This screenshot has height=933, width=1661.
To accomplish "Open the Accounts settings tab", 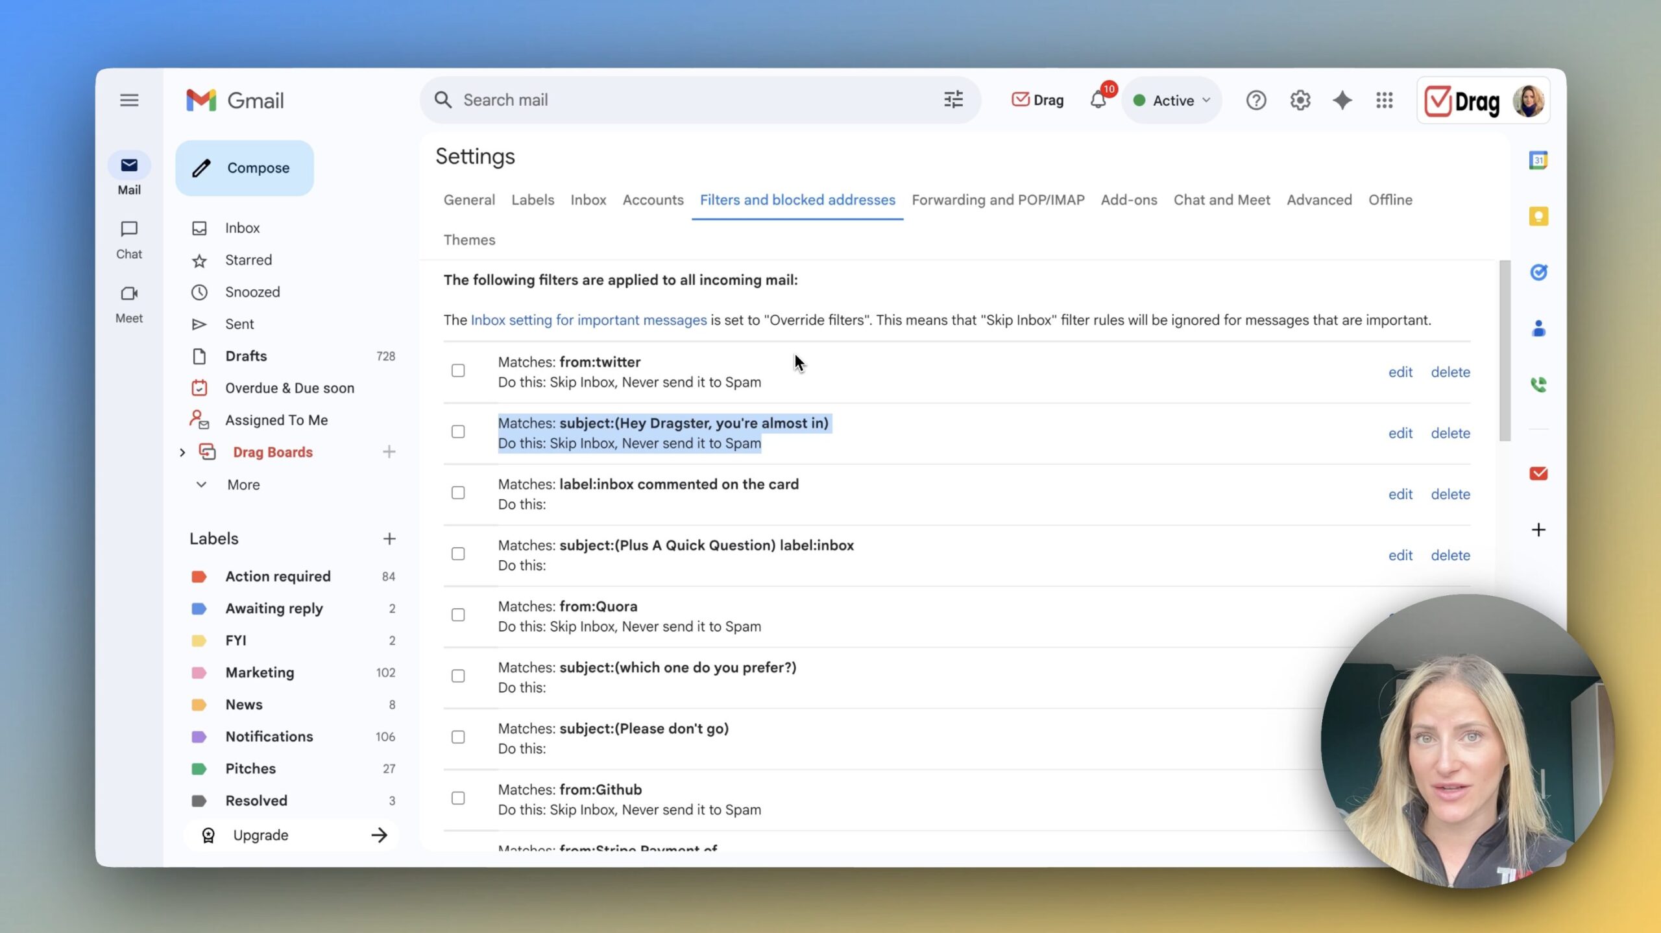I will [x=653, y=200].
